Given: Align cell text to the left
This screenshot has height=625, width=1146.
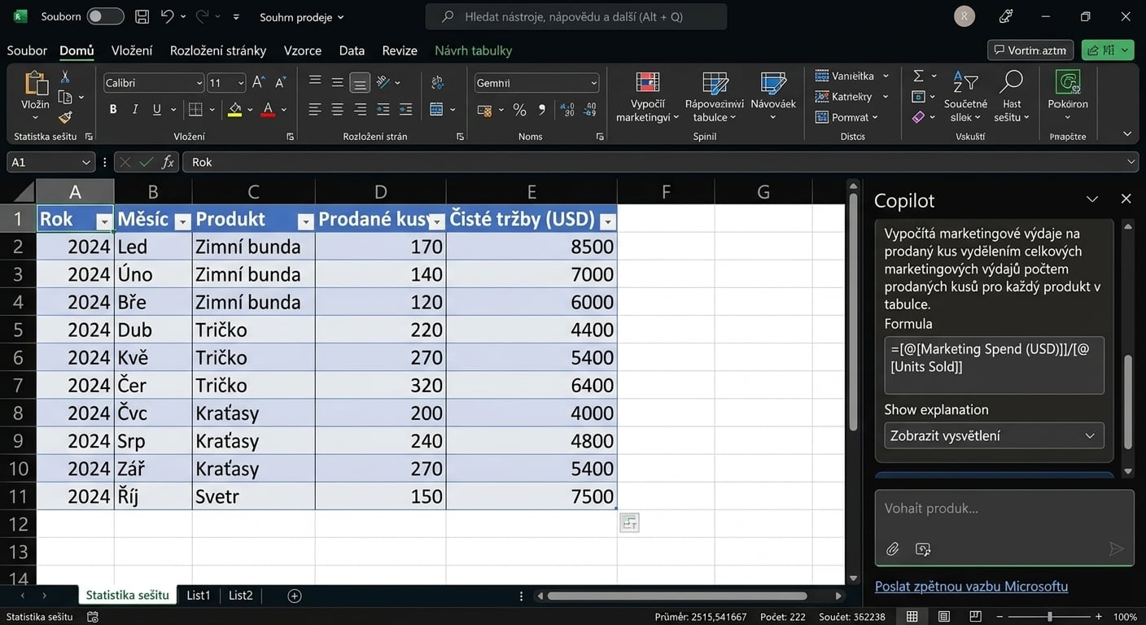Looking at the screenshot, I should click(315, 109).
